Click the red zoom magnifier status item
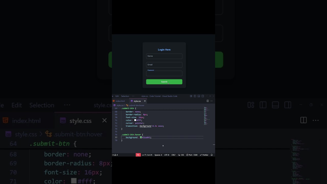This screenshot has width=327, height=184. point(138,155)
